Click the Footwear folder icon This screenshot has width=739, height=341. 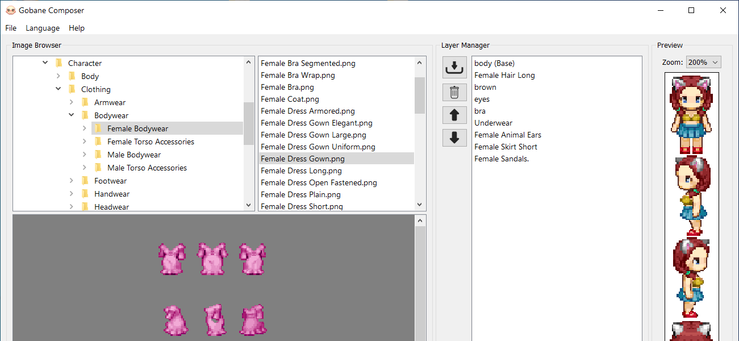pyautogui.click(x=85, y=181)
